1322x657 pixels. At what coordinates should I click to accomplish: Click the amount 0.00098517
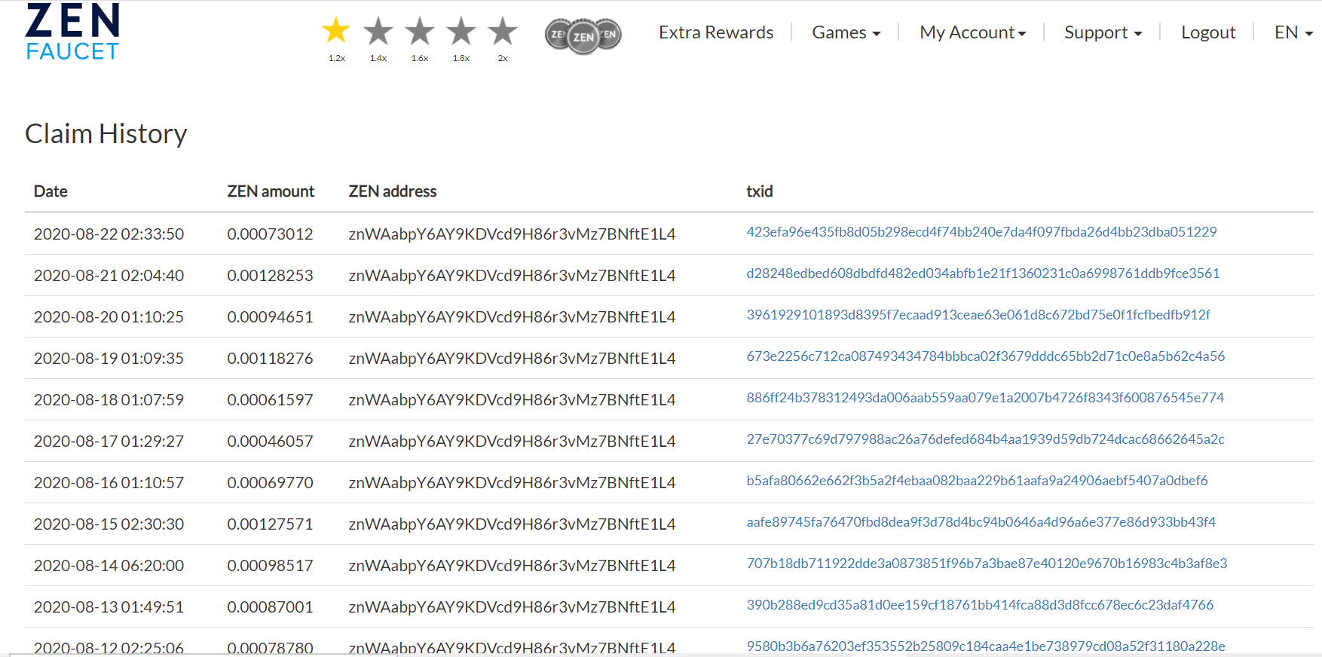[270, 566]
